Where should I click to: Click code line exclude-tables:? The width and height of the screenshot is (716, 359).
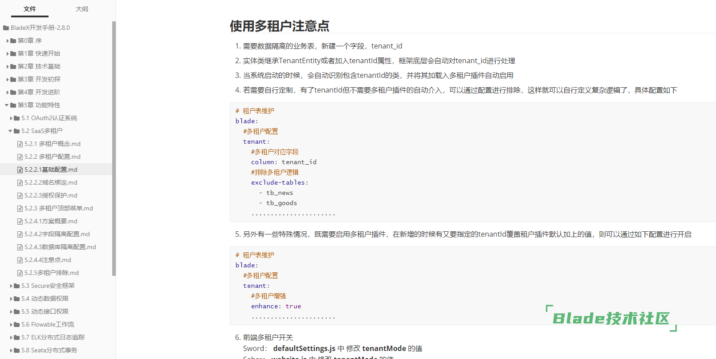click(280, 182)
